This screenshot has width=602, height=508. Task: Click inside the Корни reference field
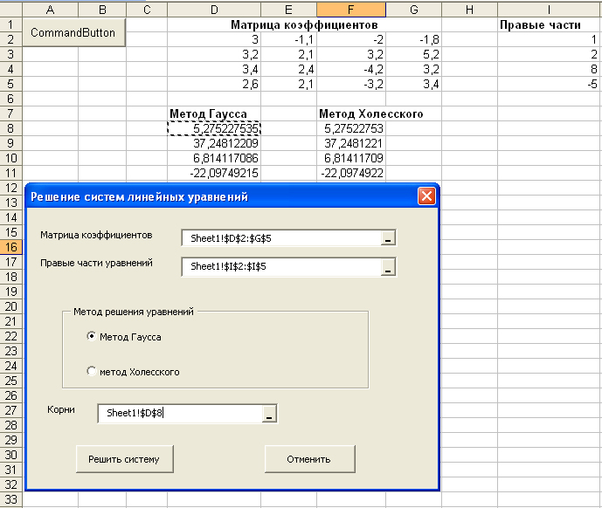point(179,414)
